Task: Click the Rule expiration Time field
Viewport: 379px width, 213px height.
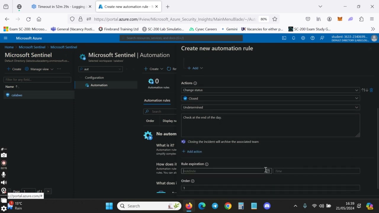Action: click(x=316, y=171)
